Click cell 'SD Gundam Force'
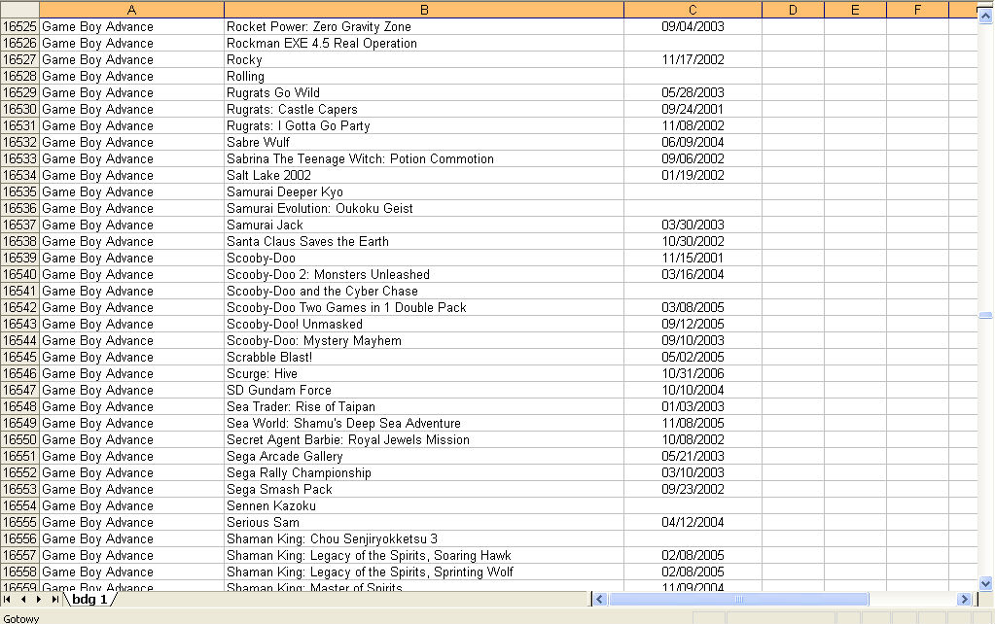 tap(424, 390)
